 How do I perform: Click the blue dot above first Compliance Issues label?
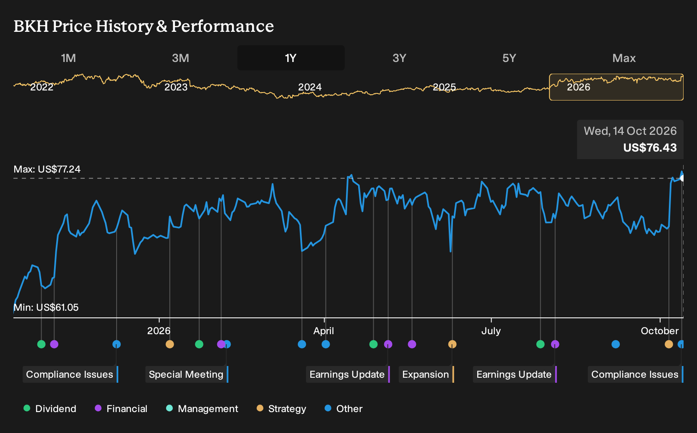[x=117, y=344]
